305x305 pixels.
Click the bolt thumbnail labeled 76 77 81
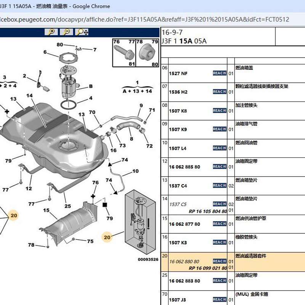tap(124, 53)
